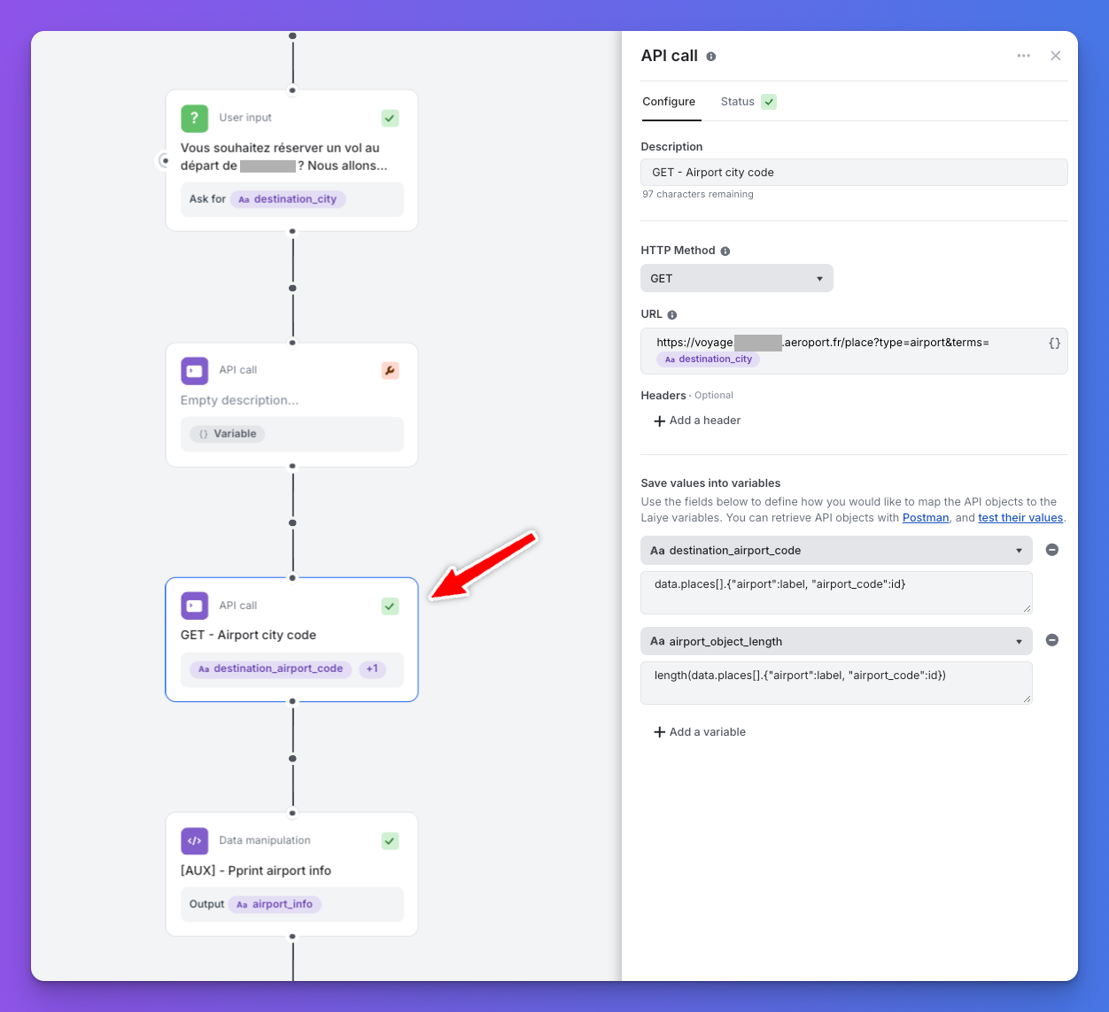1109x1012 pixels.
Task: Select the User input node card
Action: click(x=291, y=160)
